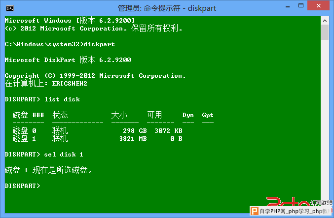Select the 磁盘 1 row
This screenshot has height=218, width=334.
tap(98, 139)
